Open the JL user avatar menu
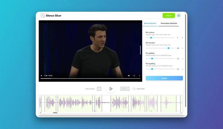The width and height of the screenshot is (223, 129). (179, 15)
